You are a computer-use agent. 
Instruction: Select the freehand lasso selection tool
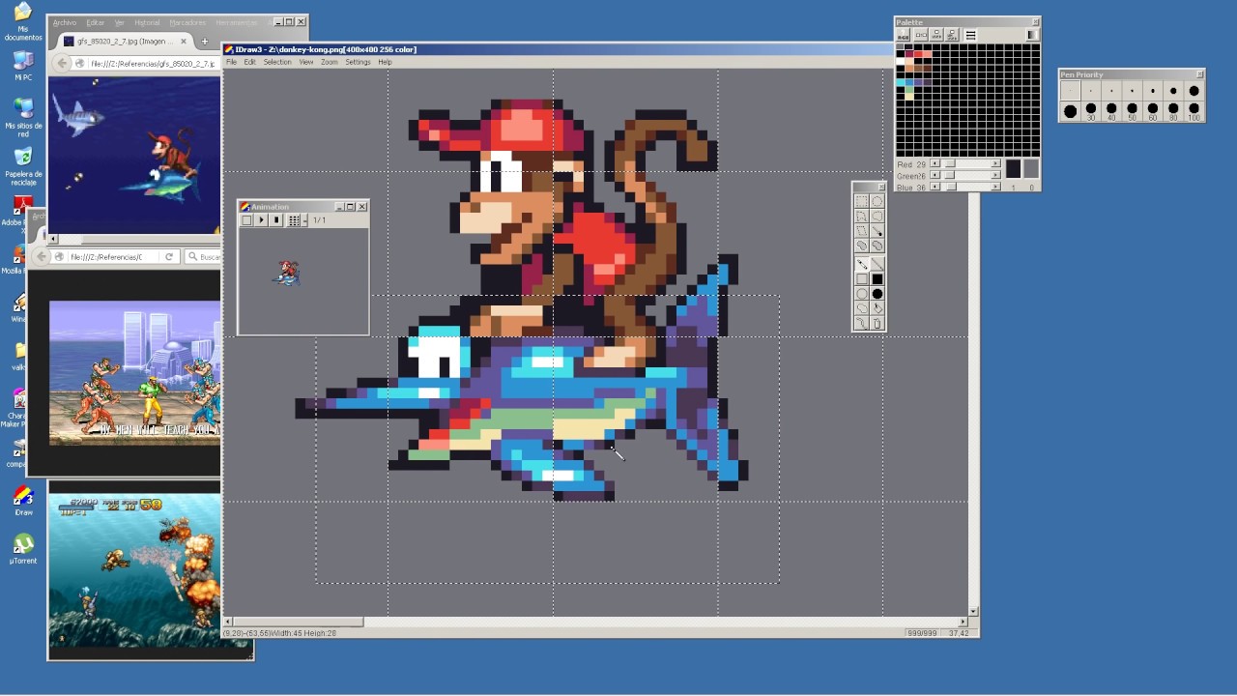point(877,216)
